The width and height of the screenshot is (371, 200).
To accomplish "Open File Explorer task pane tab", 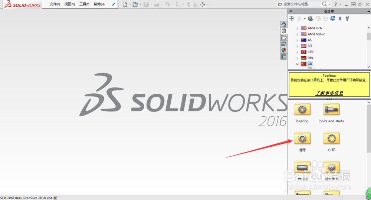I will click(284, 37).
